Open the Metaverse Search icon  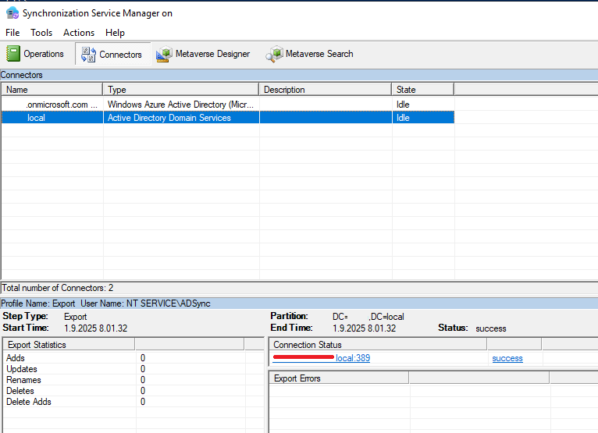(x=274, y=54)
